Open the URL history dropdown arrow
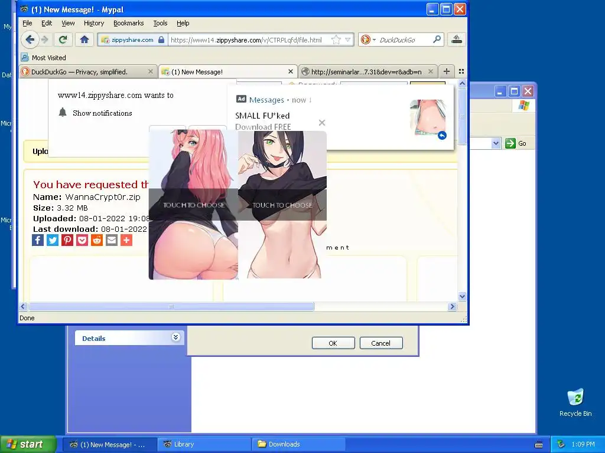 tap(347, 40)
